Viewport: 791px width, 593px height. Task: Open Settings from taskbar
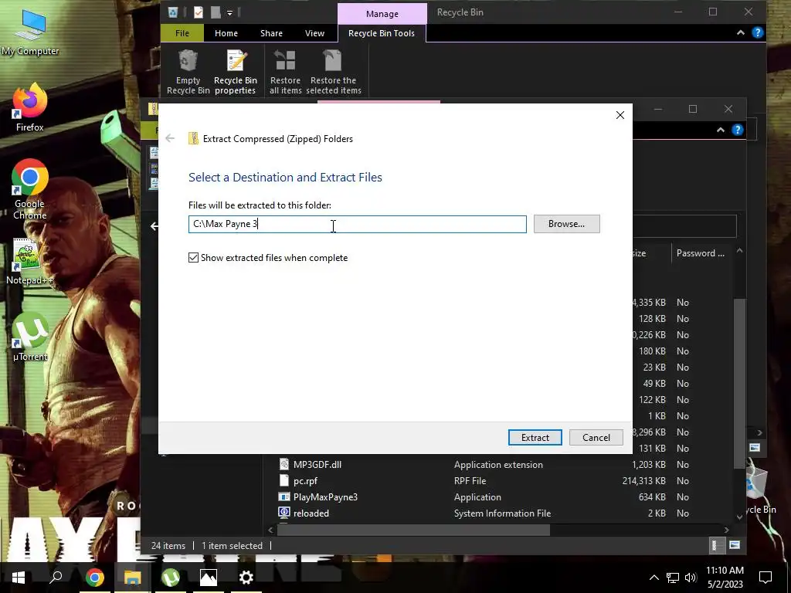[246, 577]
